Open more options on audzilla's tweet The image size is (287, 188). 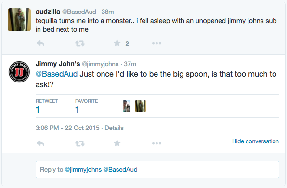157,43
